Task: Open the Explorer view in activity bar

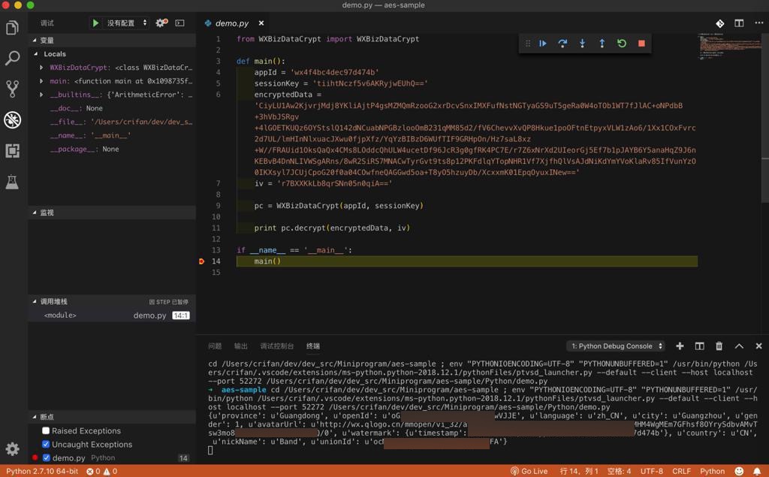Action: [12, 29]
